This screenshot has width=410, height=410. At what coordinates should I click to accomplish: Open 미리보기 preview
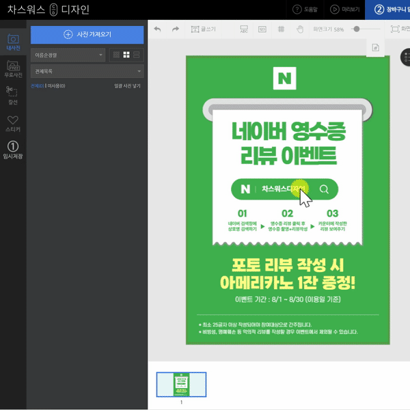pyautogui.click(x=345, y=10)
